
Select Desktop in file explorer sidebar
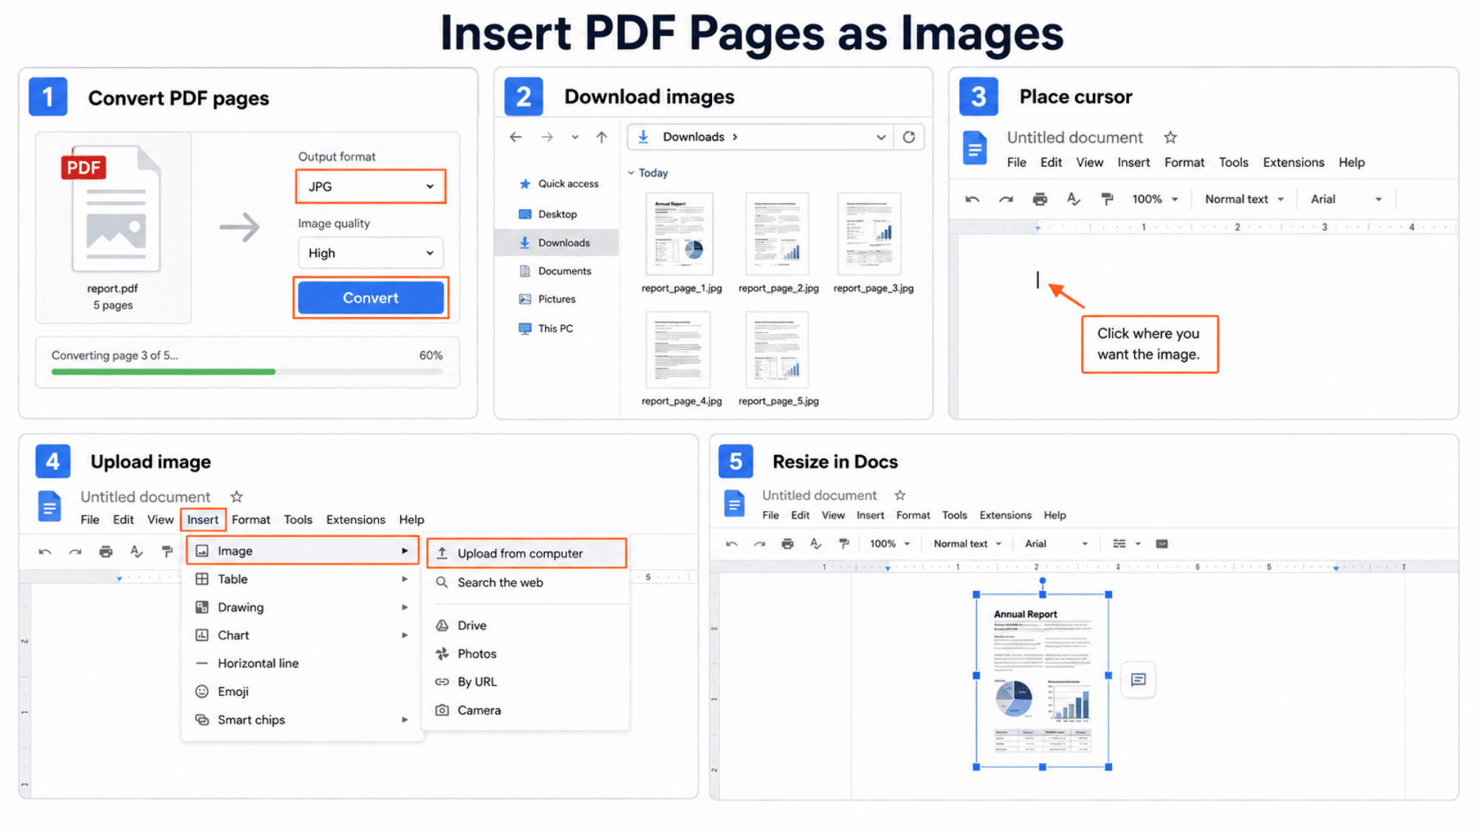coord(548,214)
